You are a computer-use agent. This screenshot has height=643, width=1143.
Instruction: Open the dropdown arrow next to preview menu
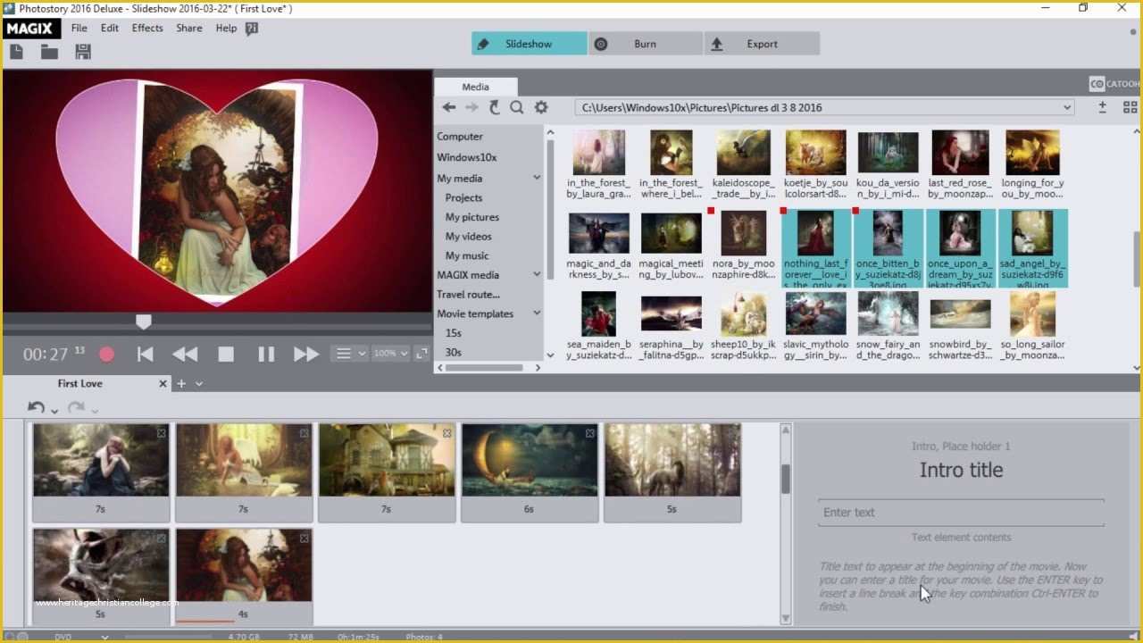[361, 354]
